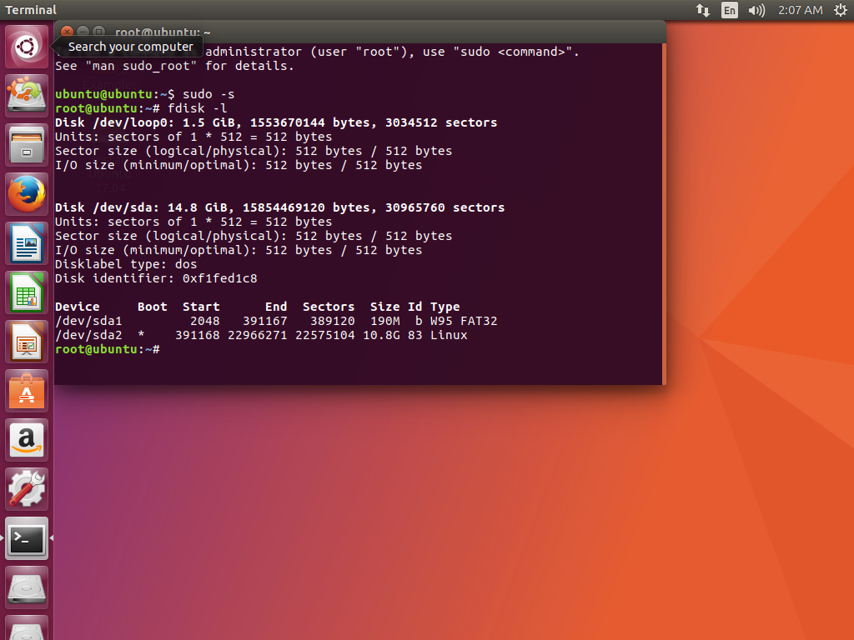Click the '/dev/sda2' partition row
The height and width of the screenshot is (640, 854).
tap(261, 335)
